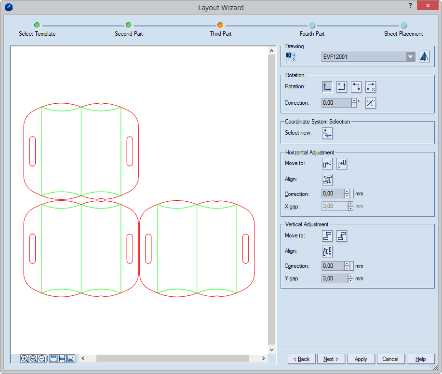Screen dimensions: 442x374
Task: Click the horizontal Move to left icon
Action: coord(327,164)
